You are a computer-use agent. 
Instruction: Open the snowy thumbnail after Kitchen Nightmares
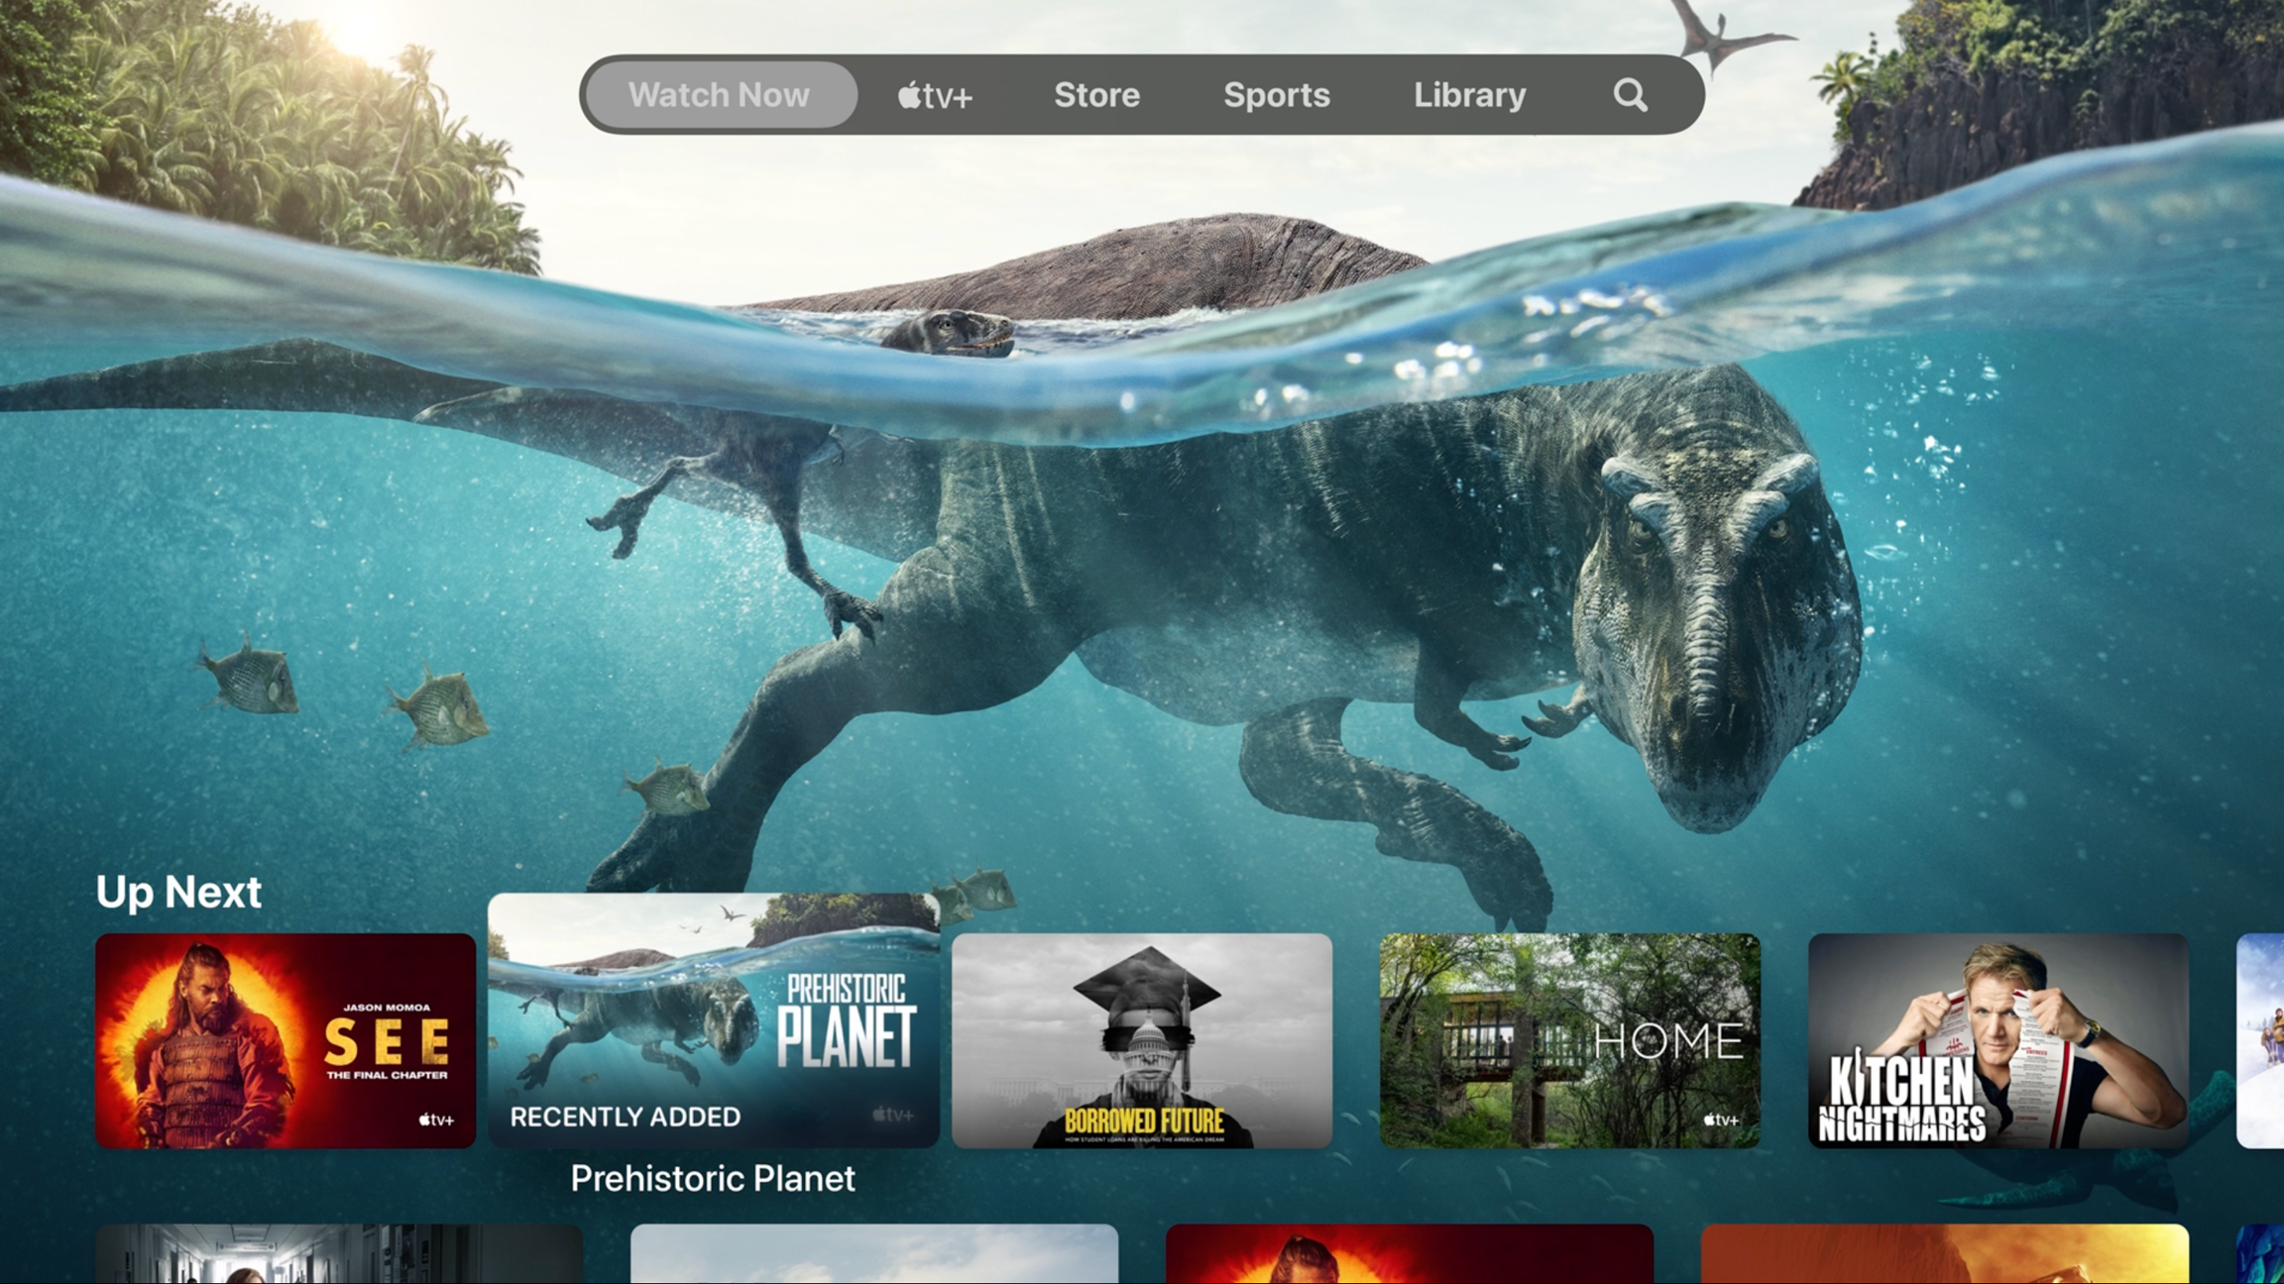2260,1040
